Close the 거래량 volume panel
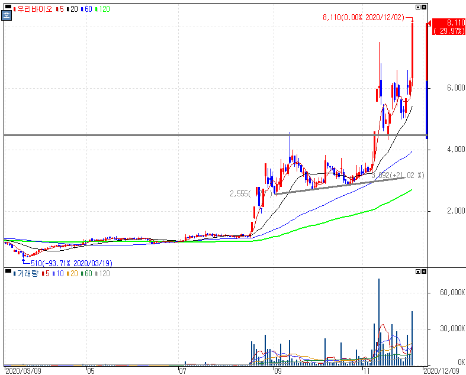This screenshot has width=466, height=375. (424, 271)
